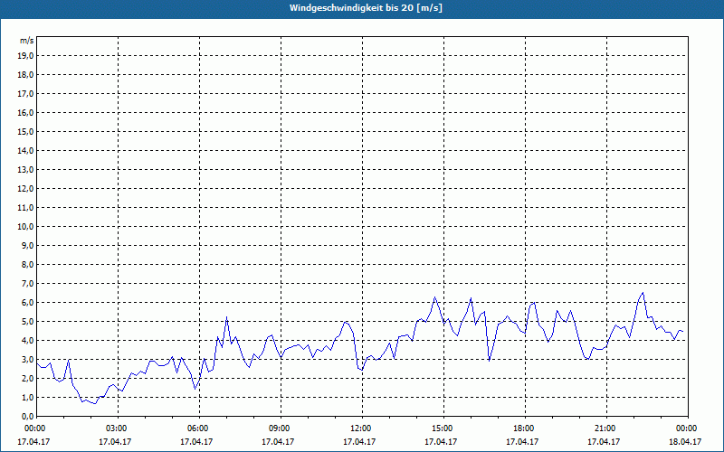Click the 19,0 y-axis label
Viewport: 724px width, 452px height.
pos(26,56)
